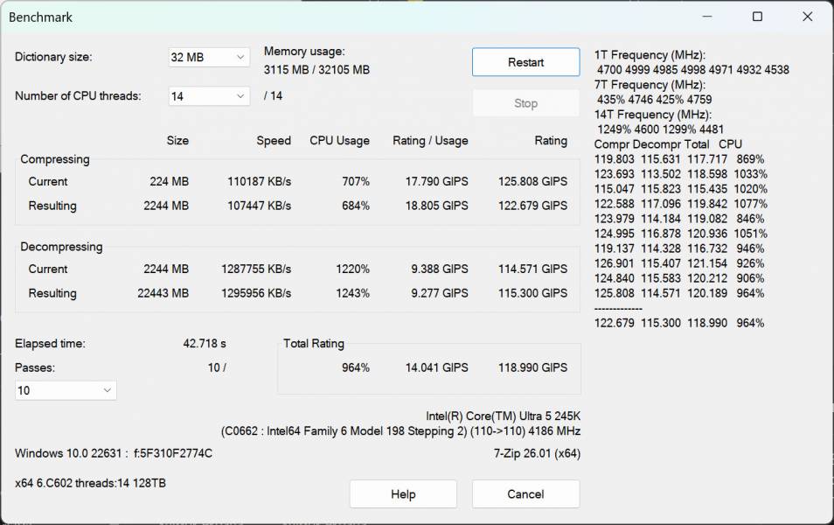
Task: Click the greyed-out Stop button
Action: click(525, 103)
